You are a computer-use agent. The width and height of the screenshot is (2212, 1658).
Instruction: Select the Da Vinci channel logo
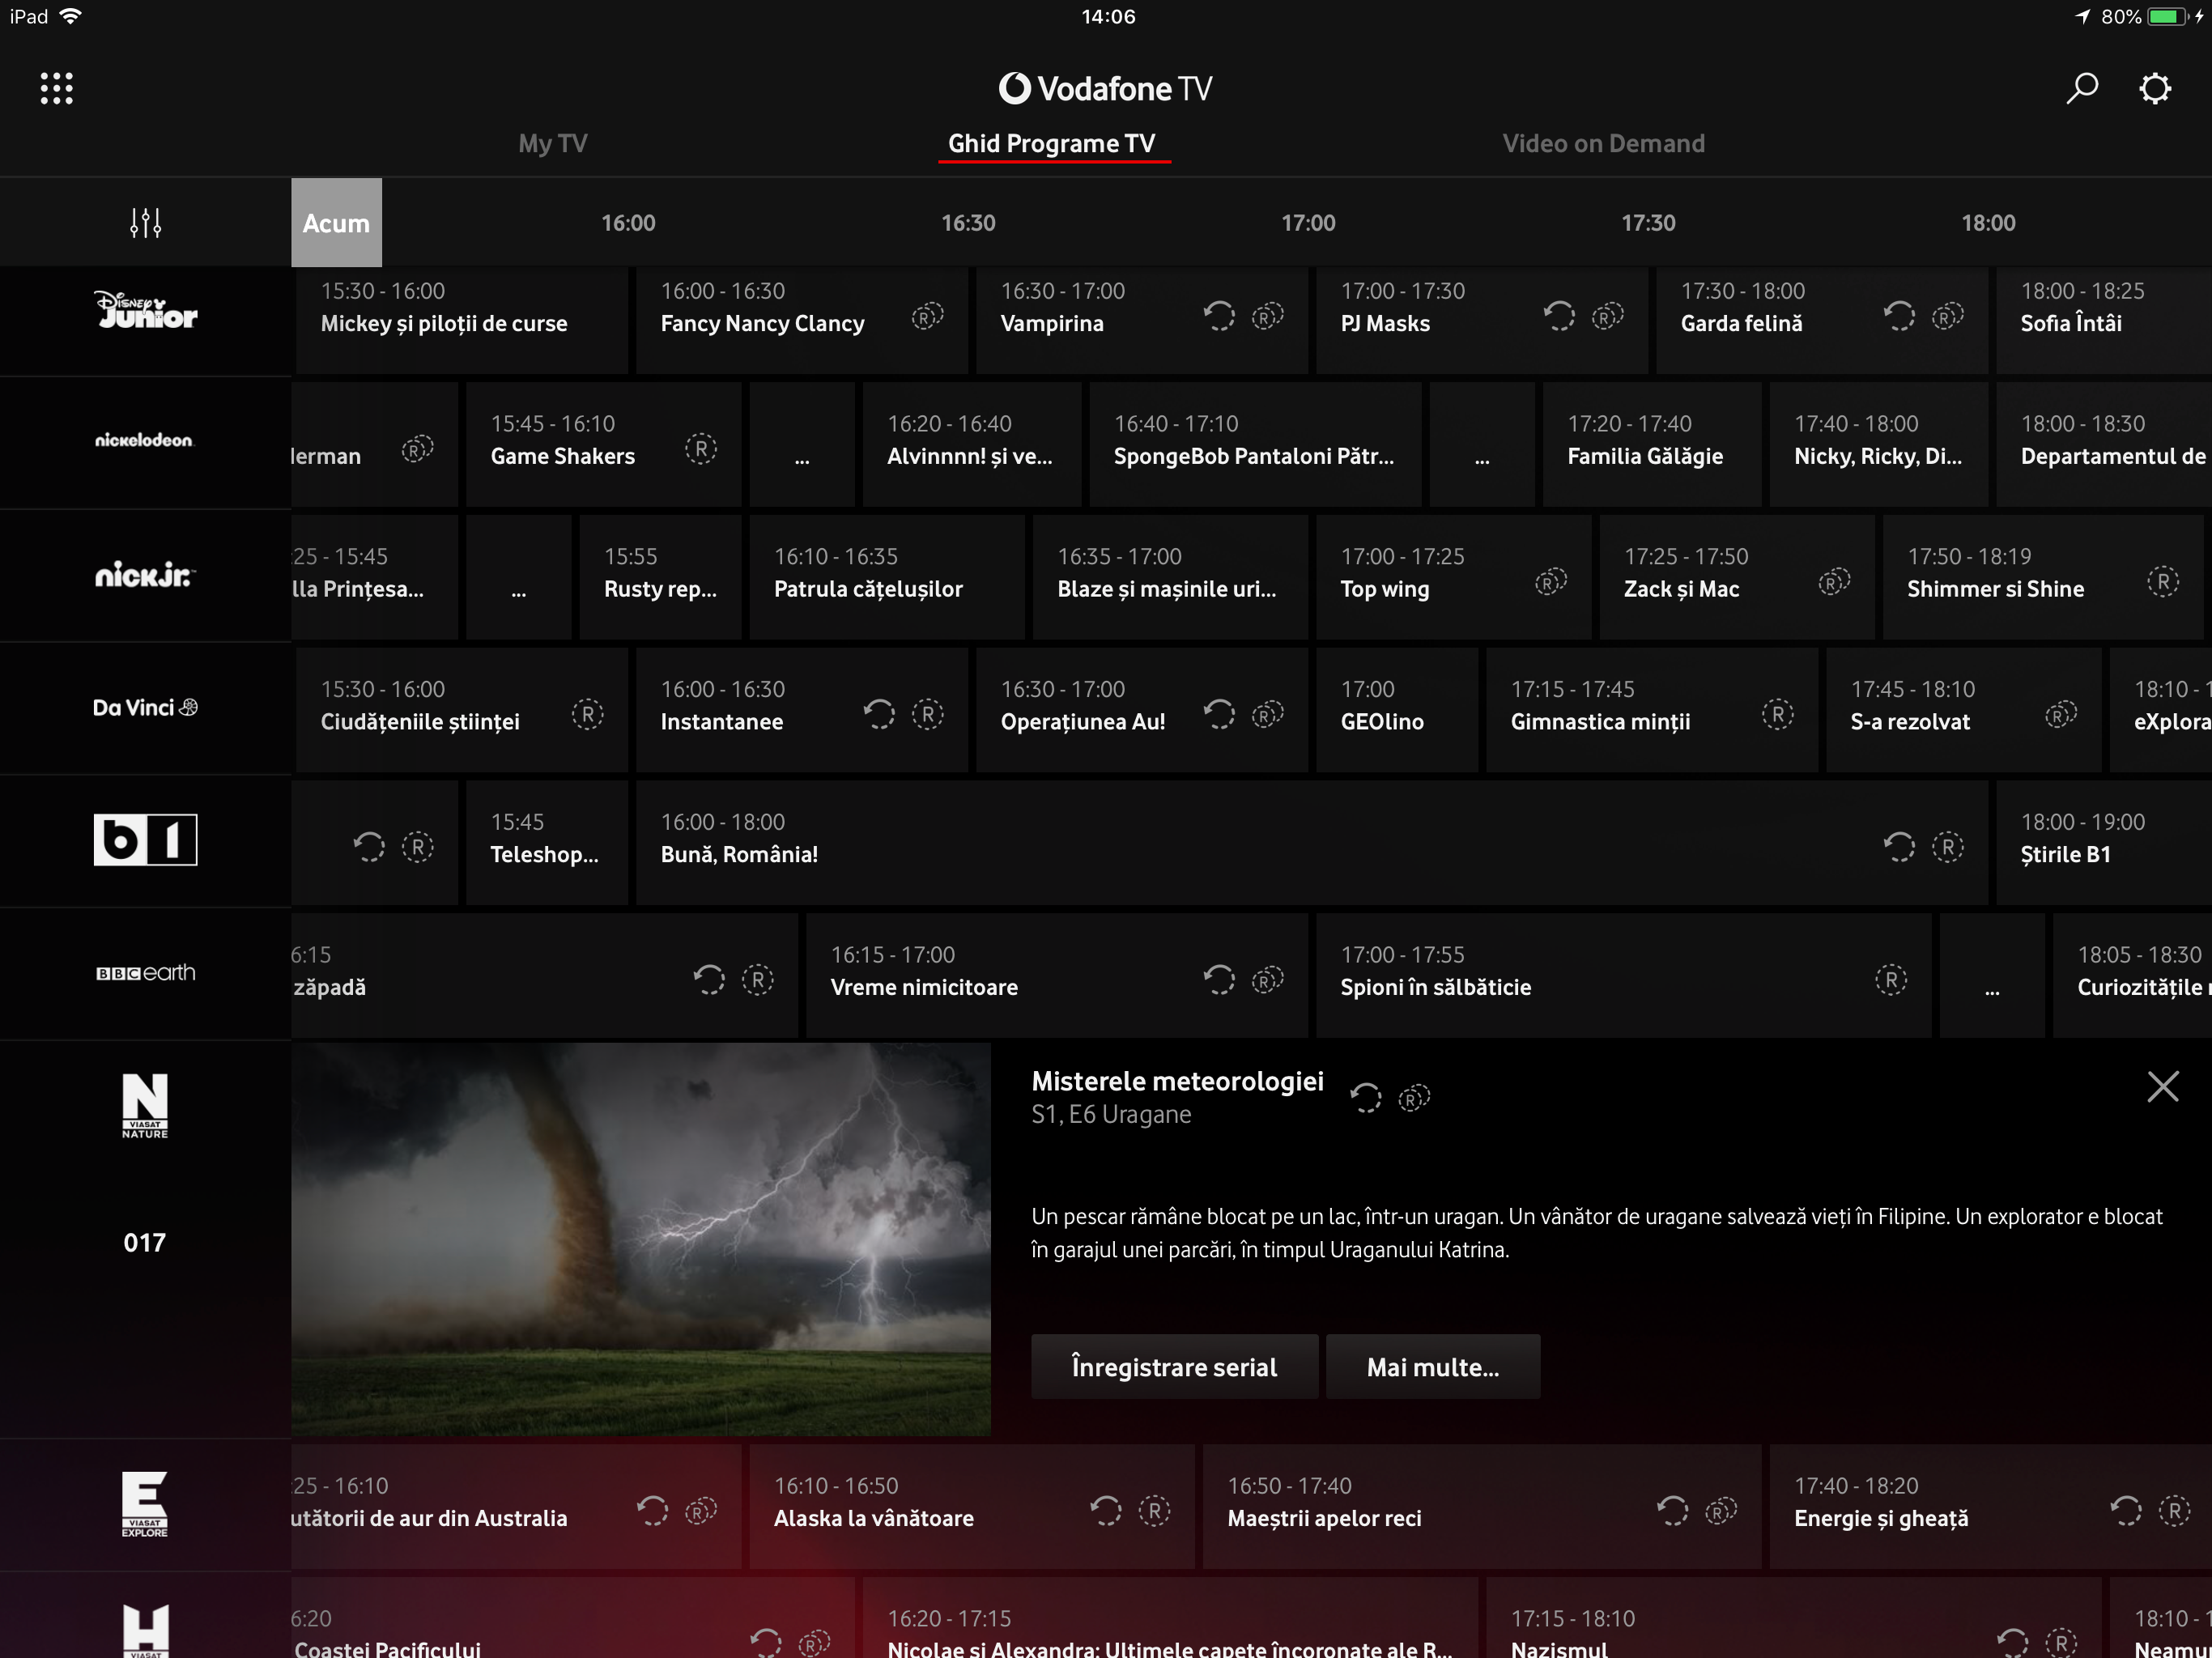[x=145, y=707]
